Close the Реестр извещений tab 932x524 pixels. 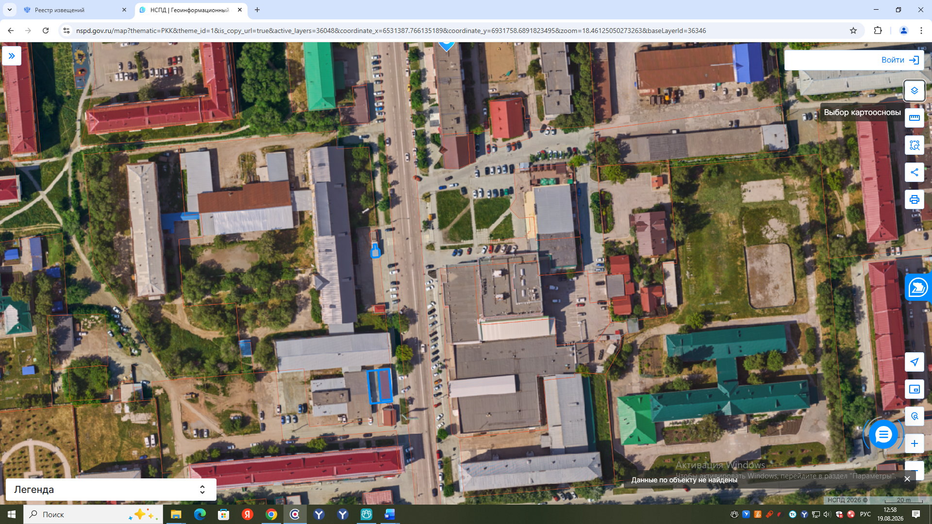124,10
